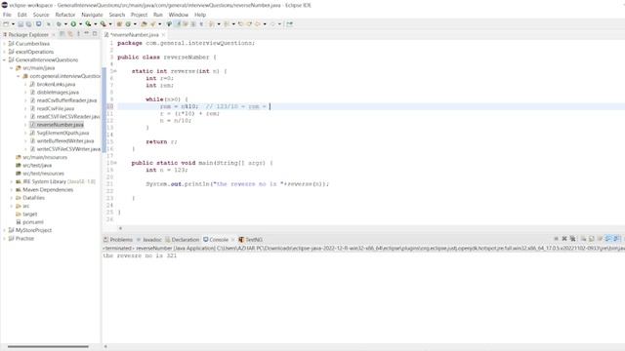The height and width of the screenshot is (351, 625).
Task: Open the Refactor menu
Action: 65,15
